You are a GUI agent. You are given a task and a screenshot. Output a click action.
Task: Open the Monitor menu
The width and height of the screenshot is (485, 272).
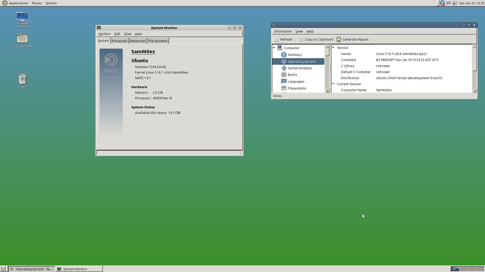105,34
